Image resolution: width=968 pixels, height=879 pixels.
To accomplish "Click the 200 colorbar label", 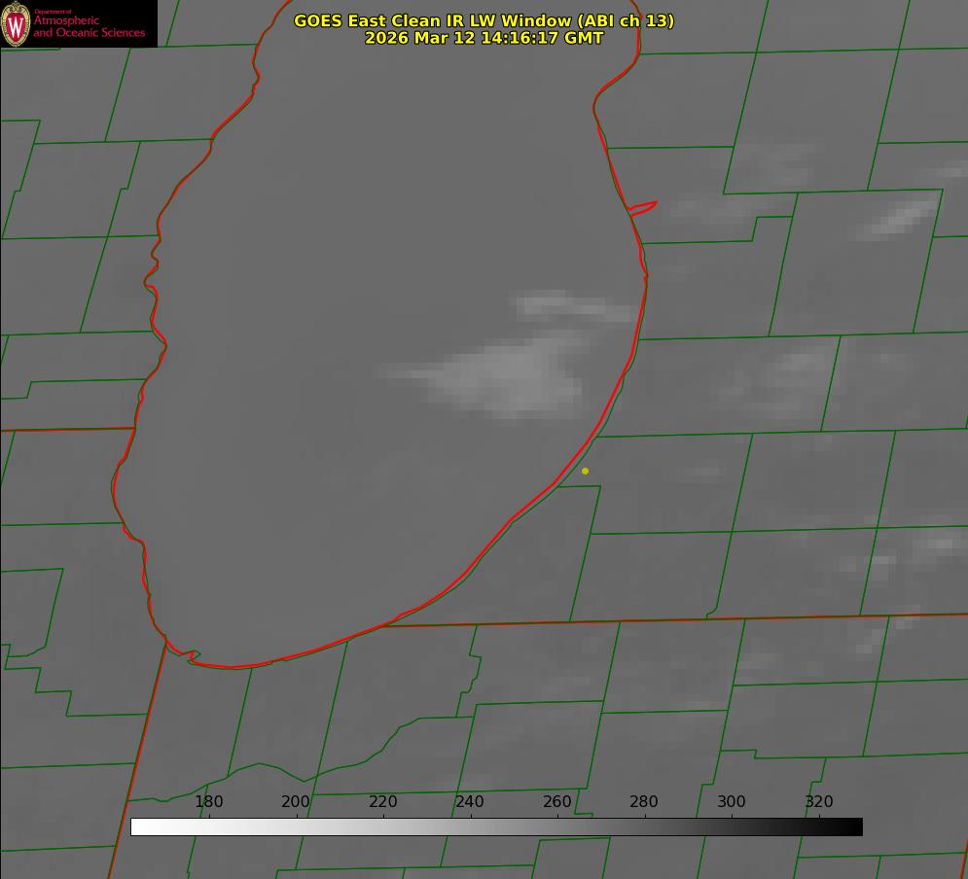I will (x=296, y=801).
